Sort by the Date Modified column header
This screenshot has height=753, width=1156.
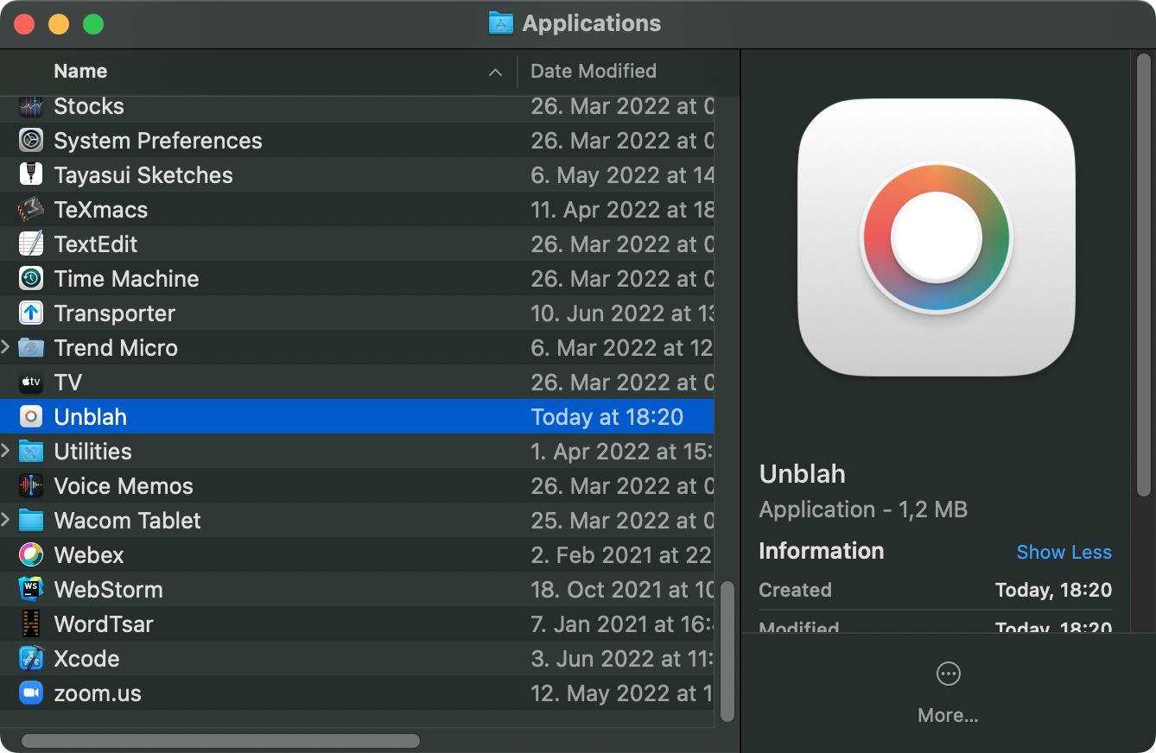pos(594,71)
